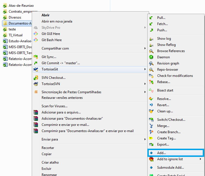Screen dimensions: 205x176
Task: Open the Atas-de-Reuniao folder
Action: (x=21, y=6)
